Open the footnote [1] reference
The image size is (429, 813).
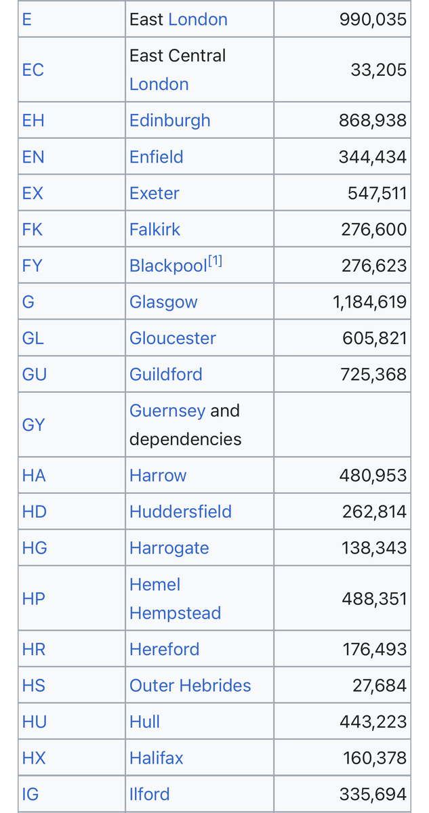click(x=215, y=261)
